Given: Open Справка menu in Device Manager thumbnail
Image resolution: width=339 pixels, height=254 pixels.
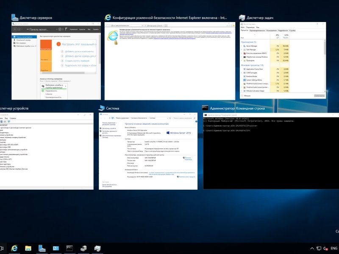Looking at the screenshot, I should (13, 118).
